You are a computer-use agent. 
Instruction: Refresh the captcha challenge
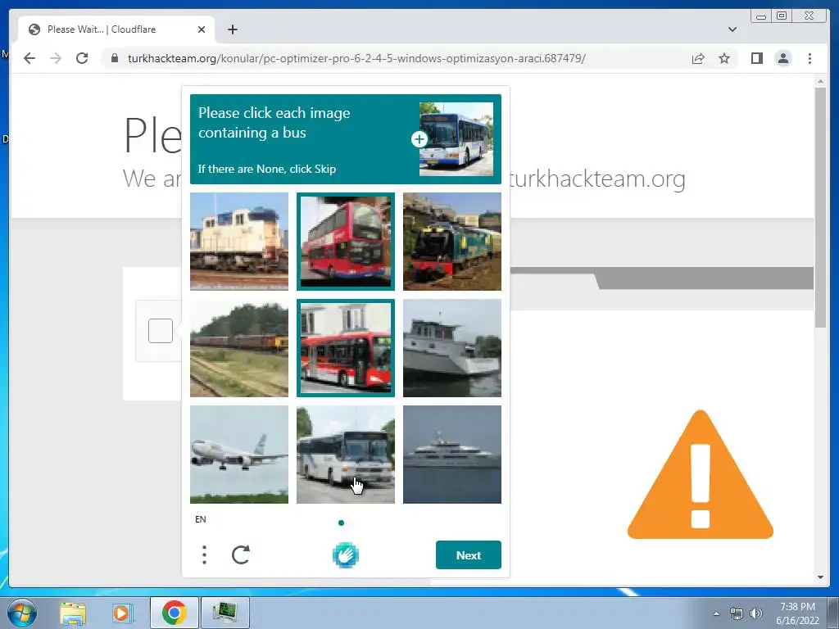[x=241, y=554]
